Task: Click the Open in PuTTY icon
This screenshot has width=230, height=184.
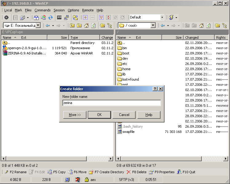Action: point(66,18)
